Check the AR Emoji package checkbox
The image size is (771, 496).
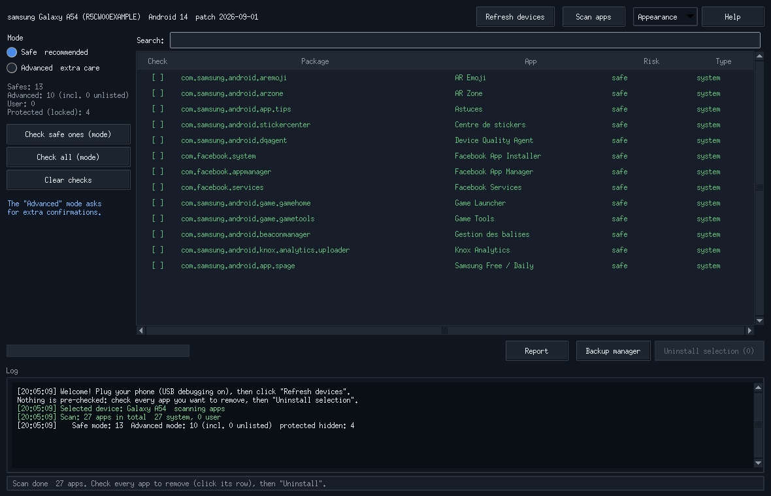(x=157, y=78)
